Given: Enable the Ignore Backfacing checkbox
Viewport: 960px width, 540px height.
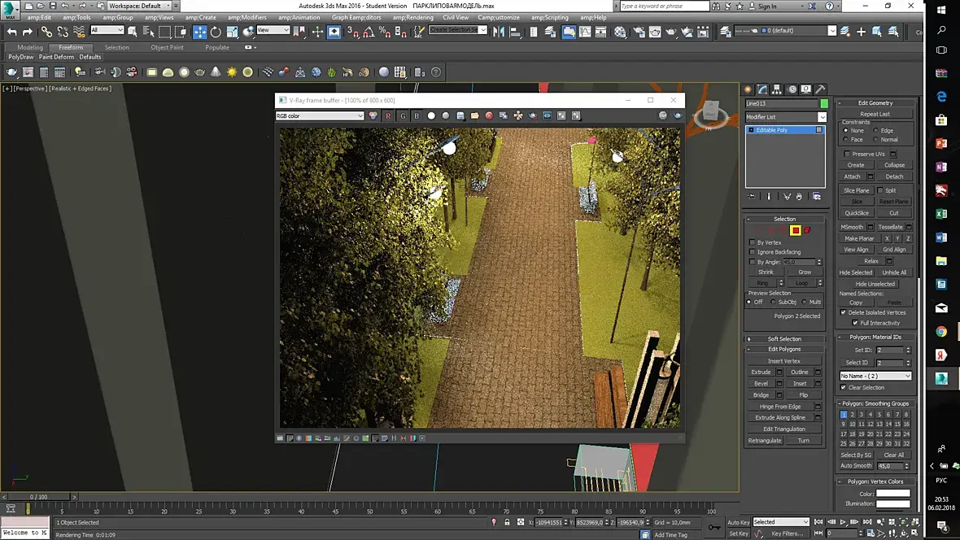Looking at the screenshot, I should point(753,252).
